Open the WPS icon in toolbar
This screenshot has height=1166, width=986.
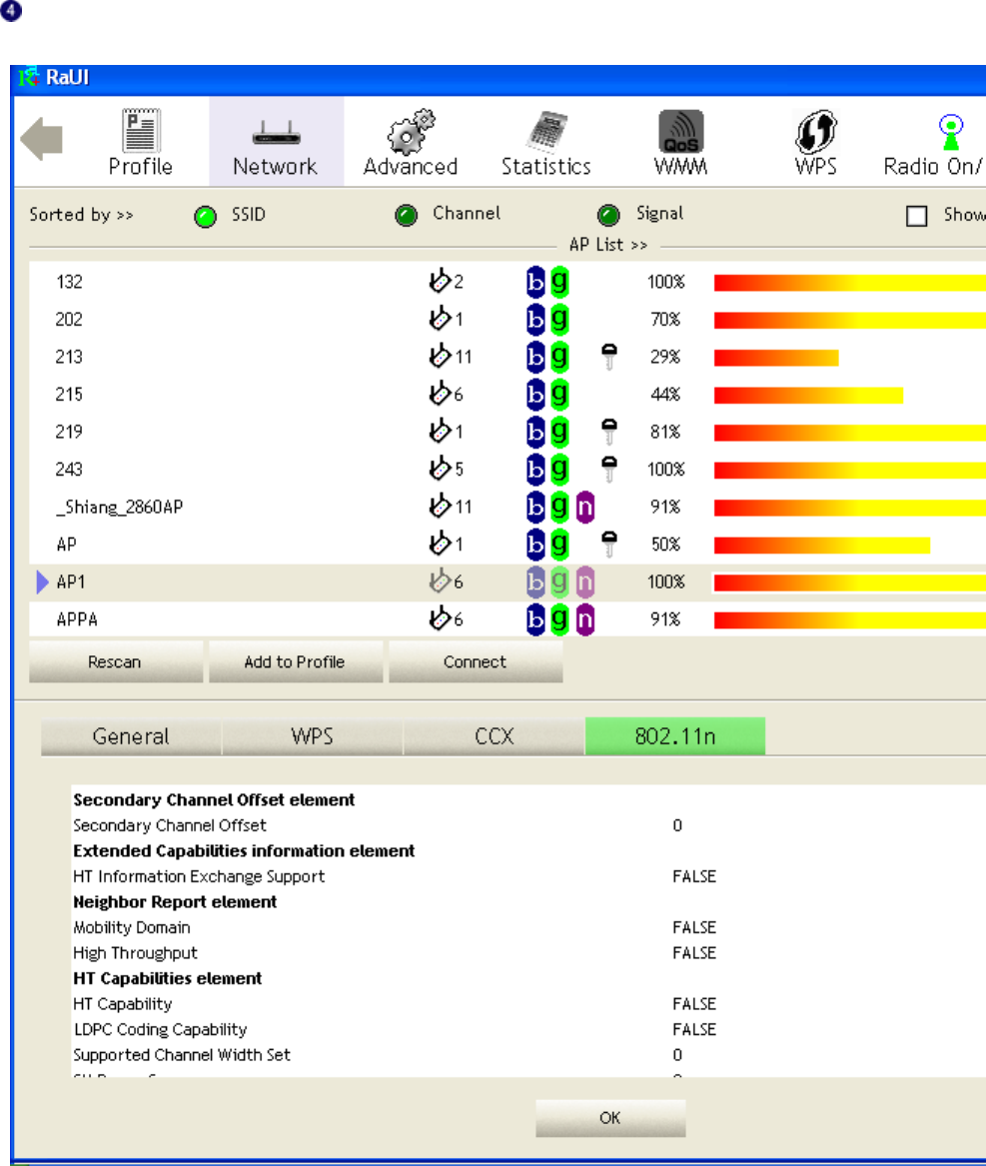816,132
